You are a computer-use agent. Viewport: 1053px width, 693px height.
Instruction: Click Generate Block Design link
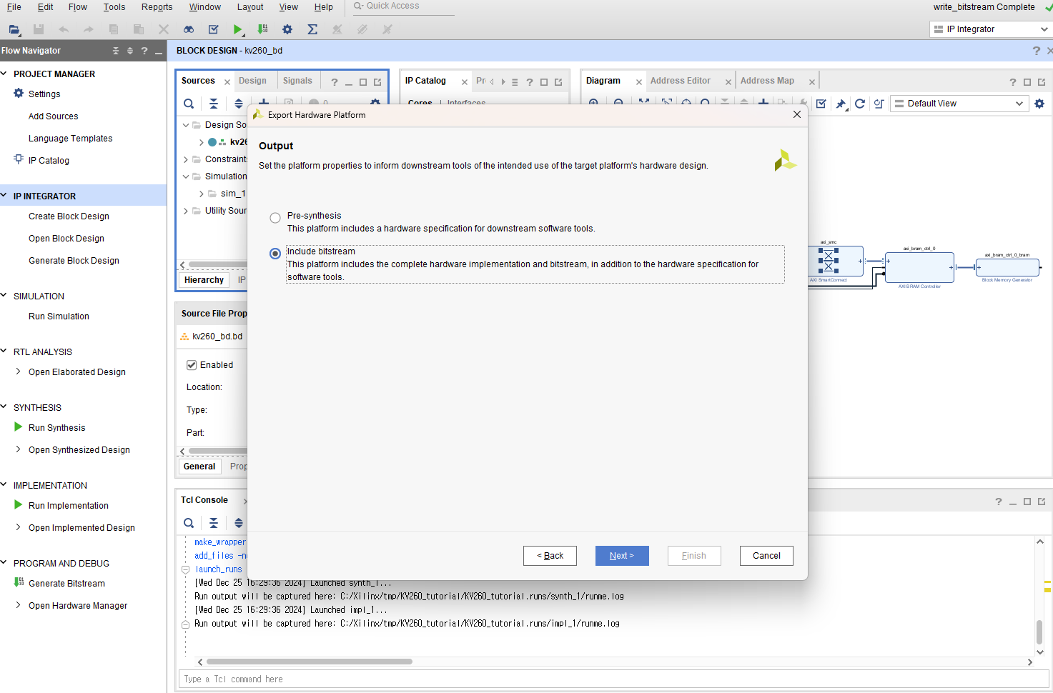pos(74,261)
